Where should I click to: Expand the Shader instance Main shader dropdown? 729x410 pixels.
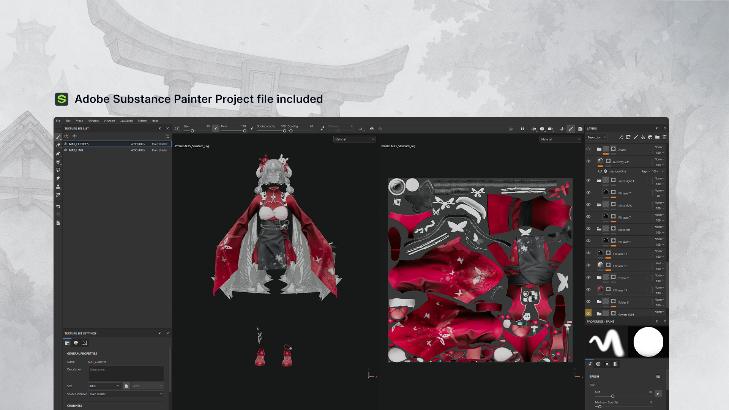pyautogui.click(x=126, y=394)
